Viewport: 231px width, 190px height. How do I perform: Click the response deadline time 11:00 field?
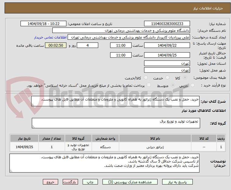tap(121, 45)
